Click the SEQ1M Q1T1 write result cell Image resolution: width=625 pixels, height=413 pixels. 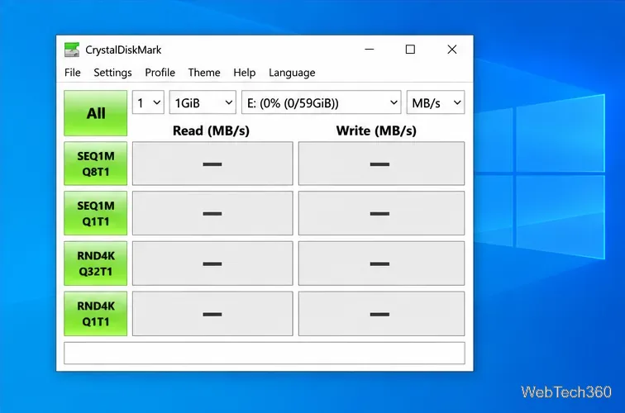tap(381, 213)
